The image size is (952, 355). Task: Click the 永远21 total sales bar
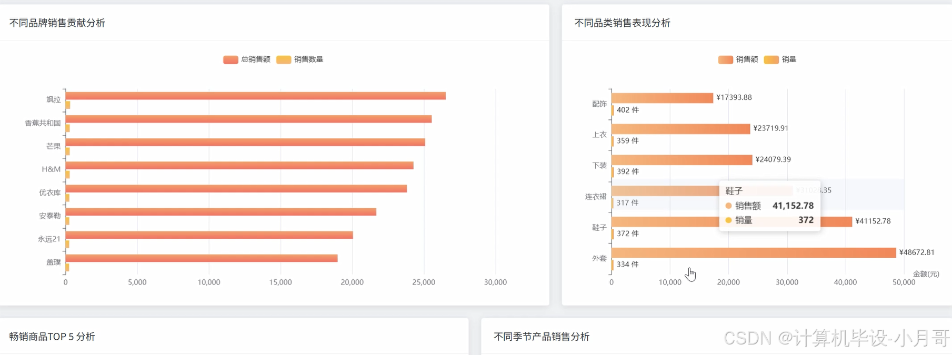point(209,235)
